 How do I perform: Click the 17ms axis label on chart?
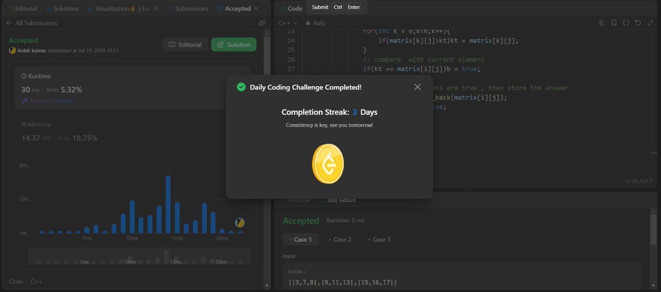click(x=176, y=238)
